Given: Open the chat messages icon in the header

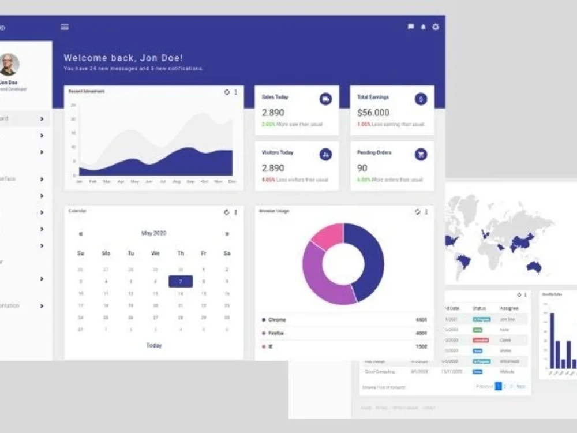Looking at the screenshot, I should click(411, 27).
